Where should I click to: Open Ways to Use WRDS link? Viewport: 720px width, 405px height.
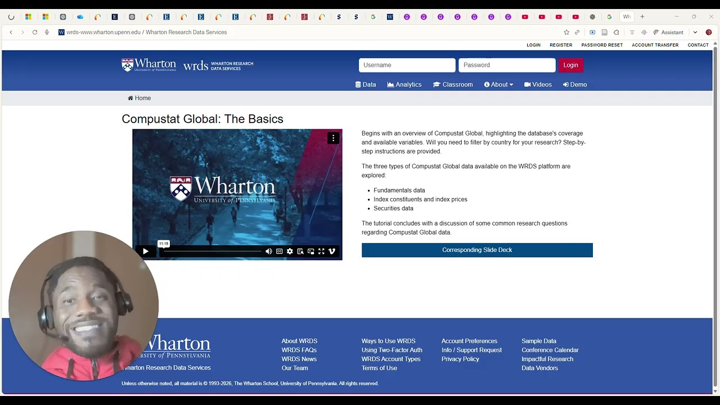click(389, 341)
